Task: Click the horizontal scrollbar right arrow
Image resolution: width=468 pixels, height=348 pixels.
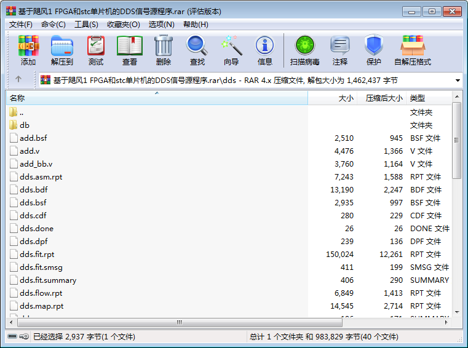Action: pos(447,322)
